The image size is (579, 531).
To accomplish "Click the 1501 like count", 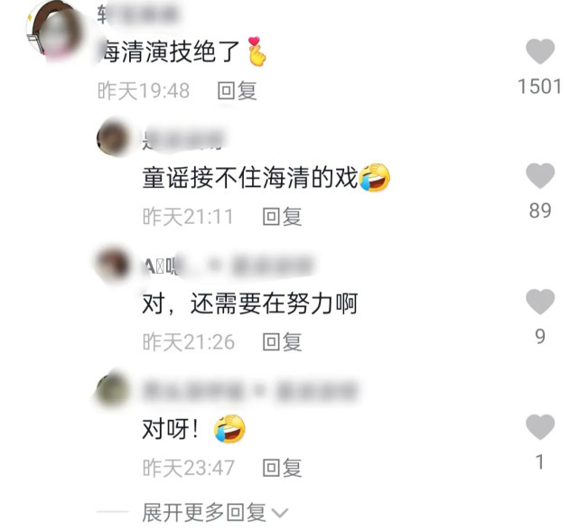I will [540, 87].
